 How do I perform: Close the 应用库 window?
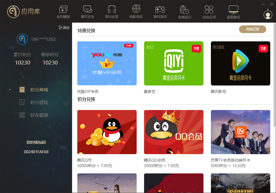pos(271,4)
